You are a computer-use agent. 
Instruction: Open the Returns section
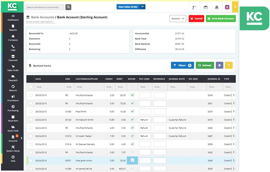[x=13, y=88]
